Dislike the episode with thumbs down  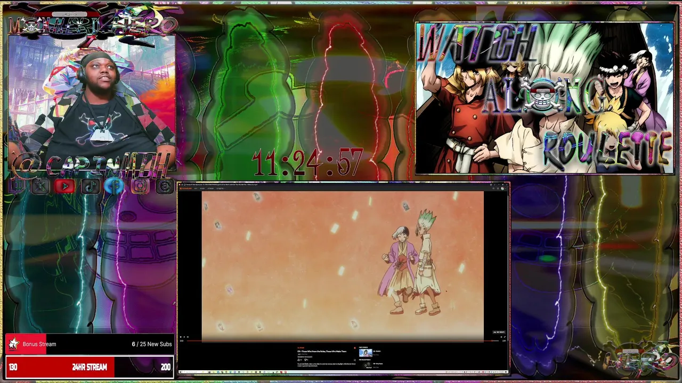(305, 360)
